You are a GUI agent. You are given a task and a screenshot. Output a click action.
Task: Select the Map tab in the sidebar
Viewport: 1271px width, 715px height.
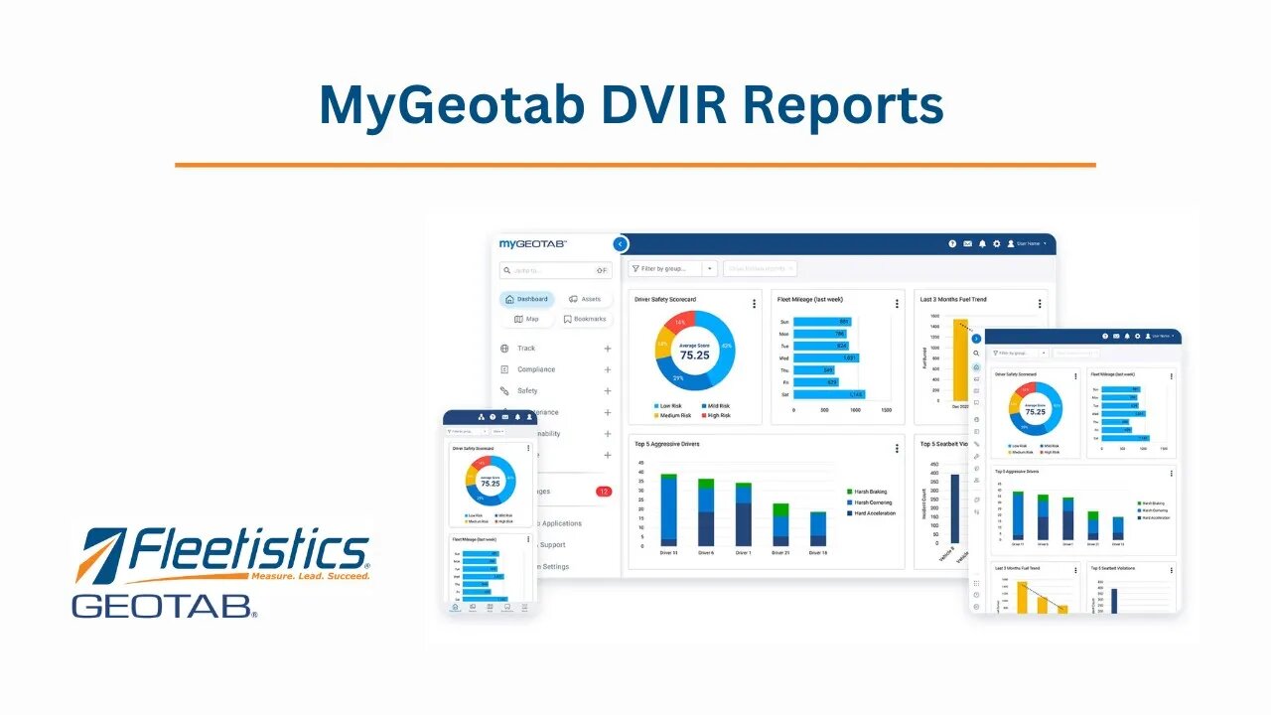(527, 319)
